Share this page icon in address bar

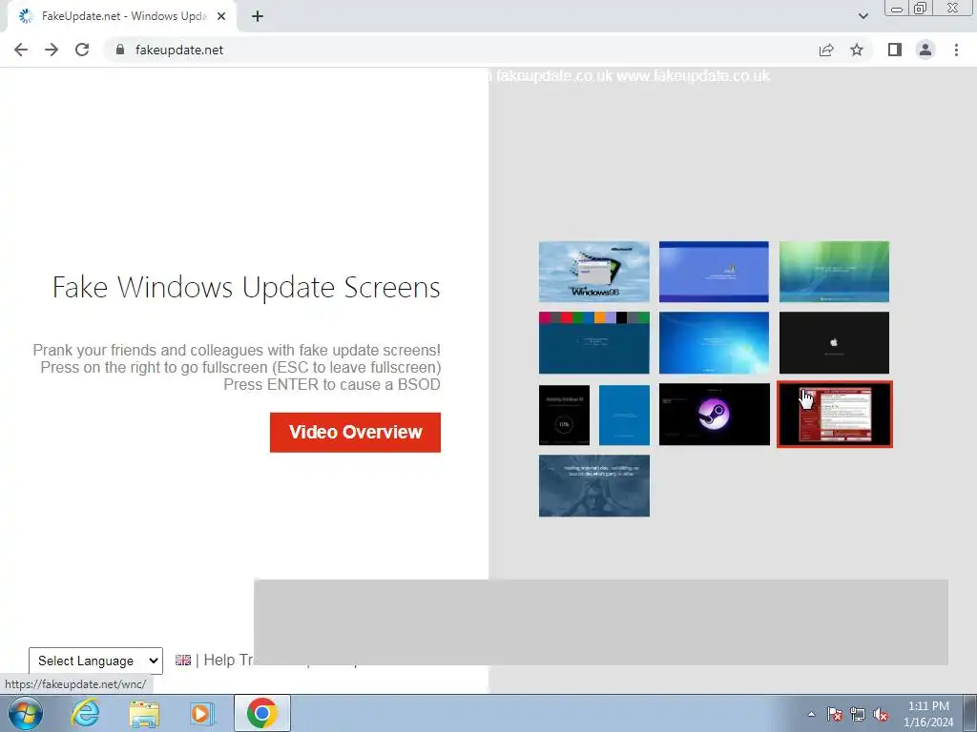[x=826, y=50]
